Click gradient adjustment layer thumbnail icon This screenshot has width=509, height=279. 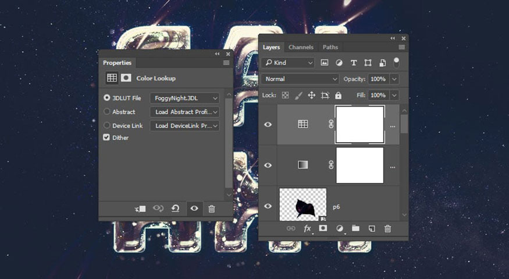click(303, 165)
